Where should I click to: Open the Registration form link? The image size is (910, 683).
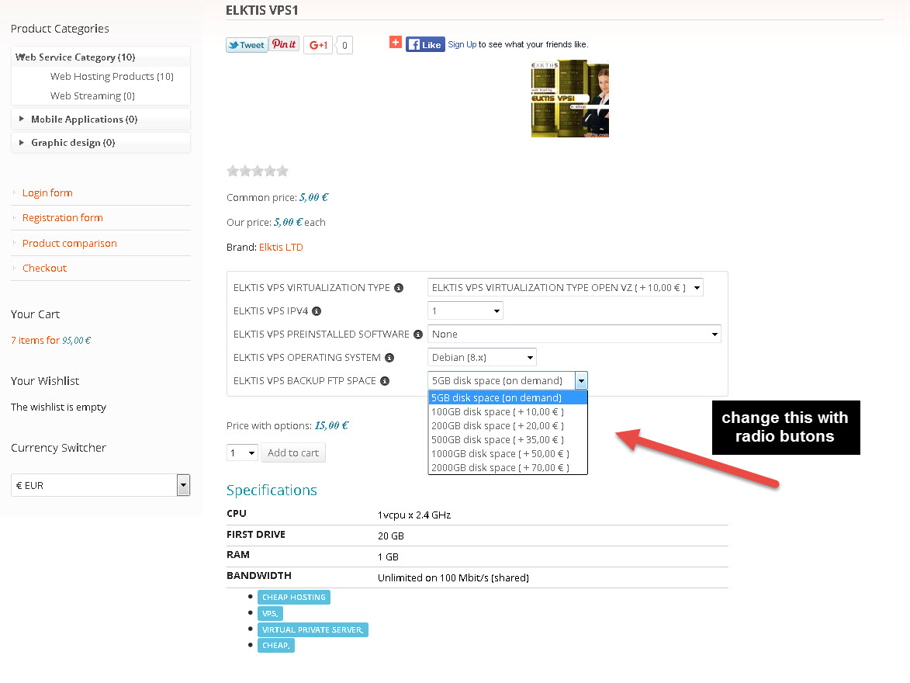click(63, 218)
